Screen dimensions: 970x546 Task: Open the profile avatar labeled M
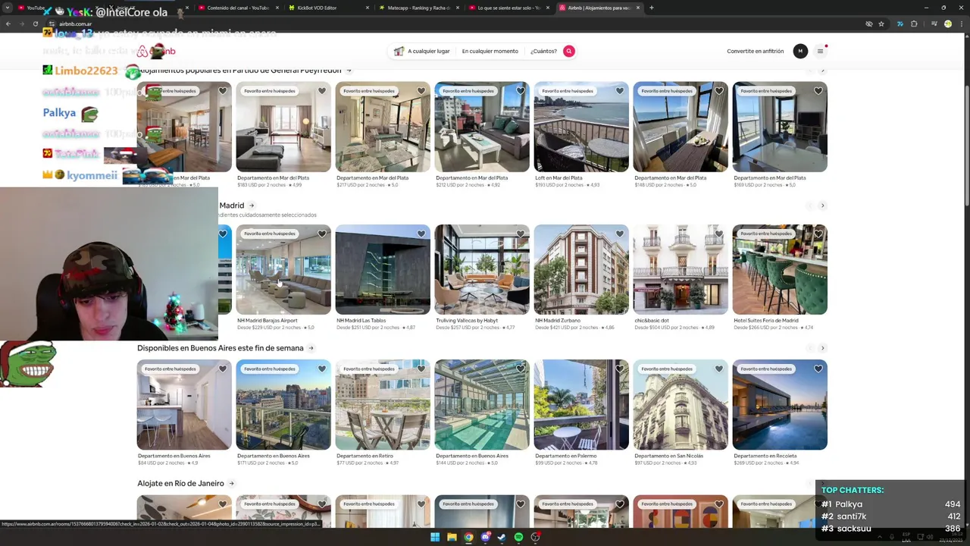[800, 51]
